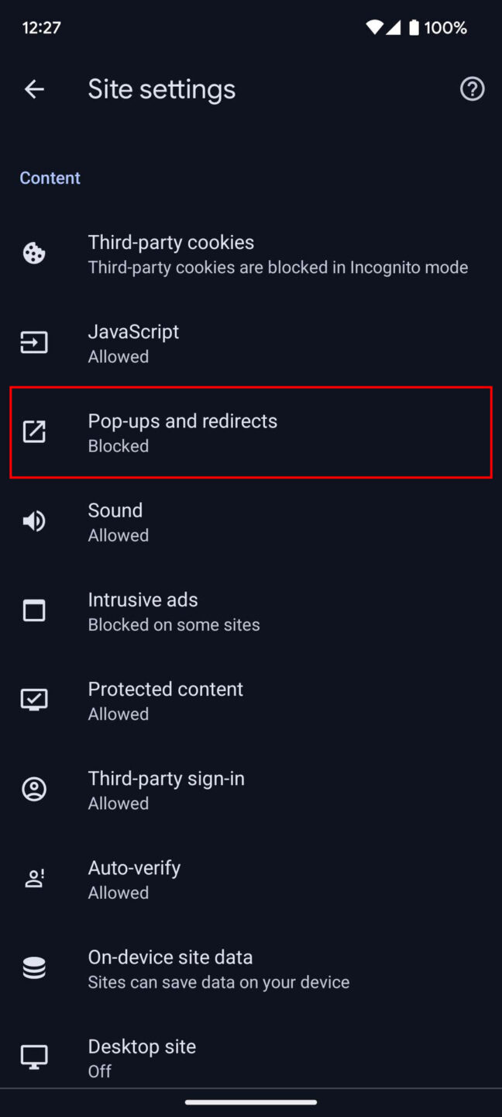Image resolution: width=502 pixels, height=1117 pixels.
Task: Open the help icon
Action: point(472,89)
